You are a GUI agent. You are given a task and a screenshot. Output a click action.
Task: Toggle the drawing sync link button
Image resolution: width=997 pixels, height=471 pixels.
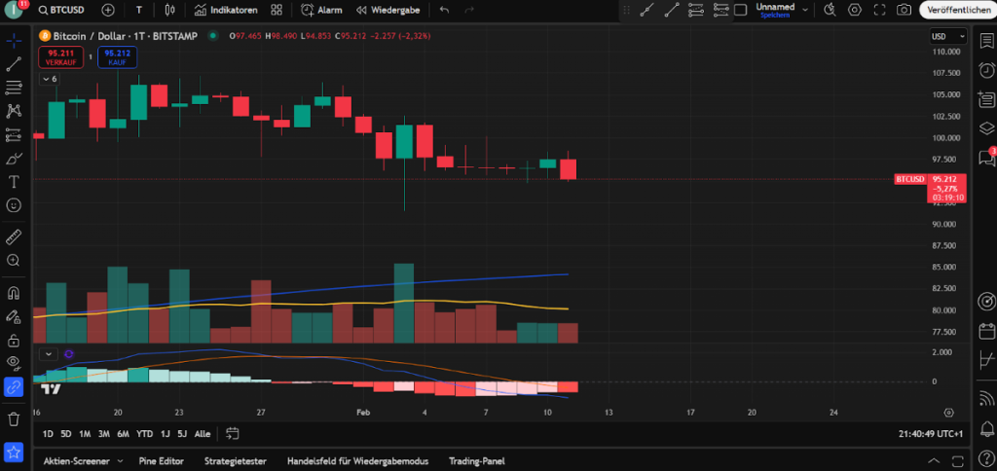coord(14,386)
